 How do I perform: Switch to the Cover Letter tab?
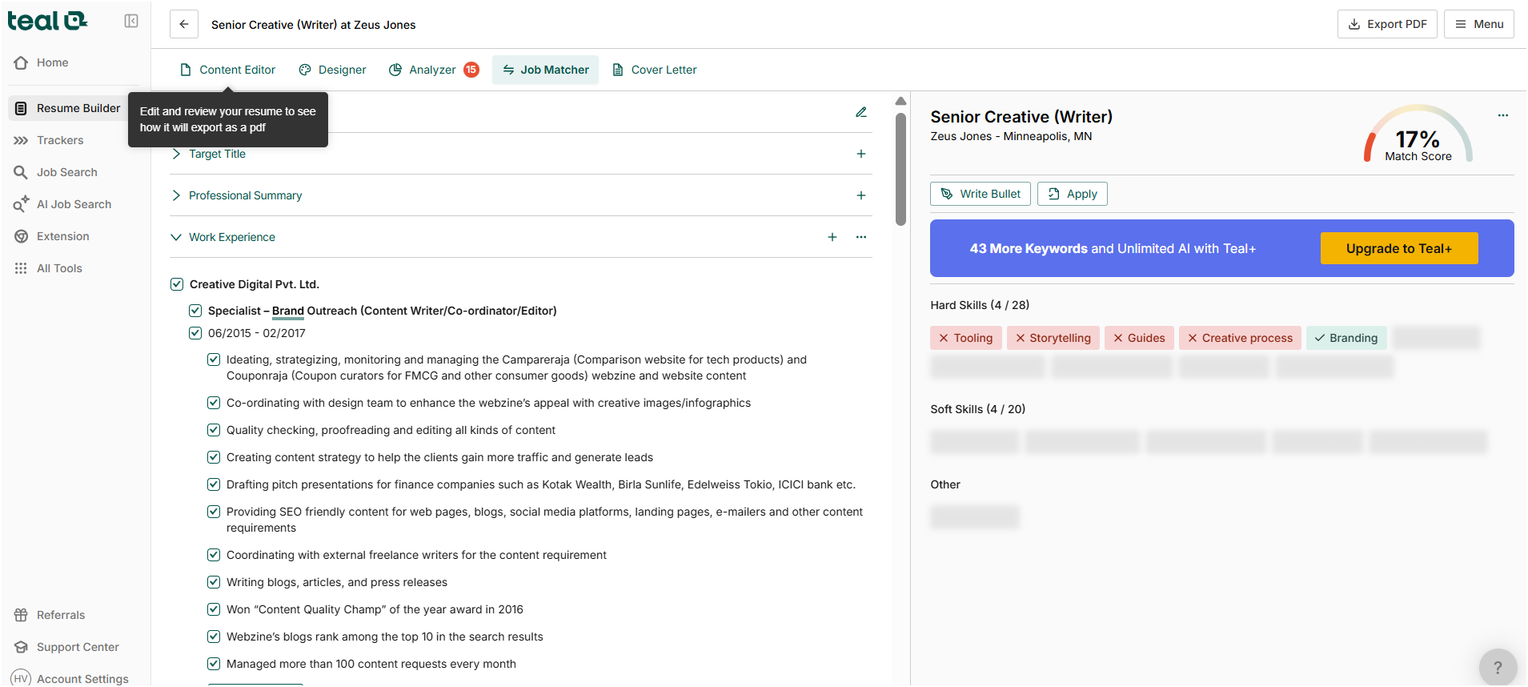pyautogui.click(x=655, y=70)
